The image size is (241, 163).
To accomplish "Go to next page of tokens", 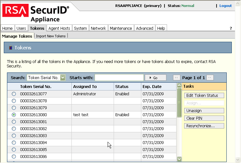I will click(x=210, y=78).
